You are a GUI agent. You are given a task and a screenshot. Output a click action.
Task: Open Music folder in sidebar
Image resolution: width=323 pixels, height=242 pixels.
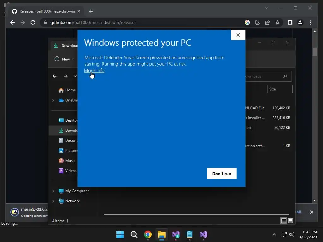[x=68, y=161]
